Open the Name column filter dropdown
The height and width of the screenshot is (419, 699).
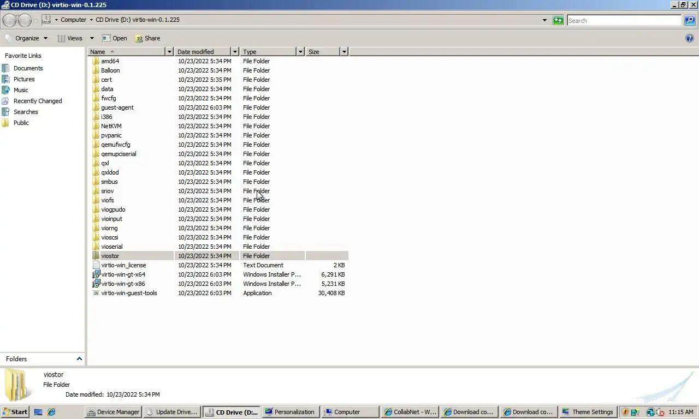pos(169,52)
